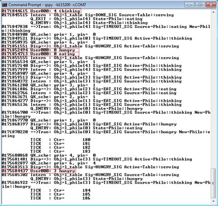Image resolution: width=218 pixels, height=206 pixels.
Task: Click the 'Q_EXIT : Obj=l_philo[4] State=Philo::eating' line
Action: point(86,19)
